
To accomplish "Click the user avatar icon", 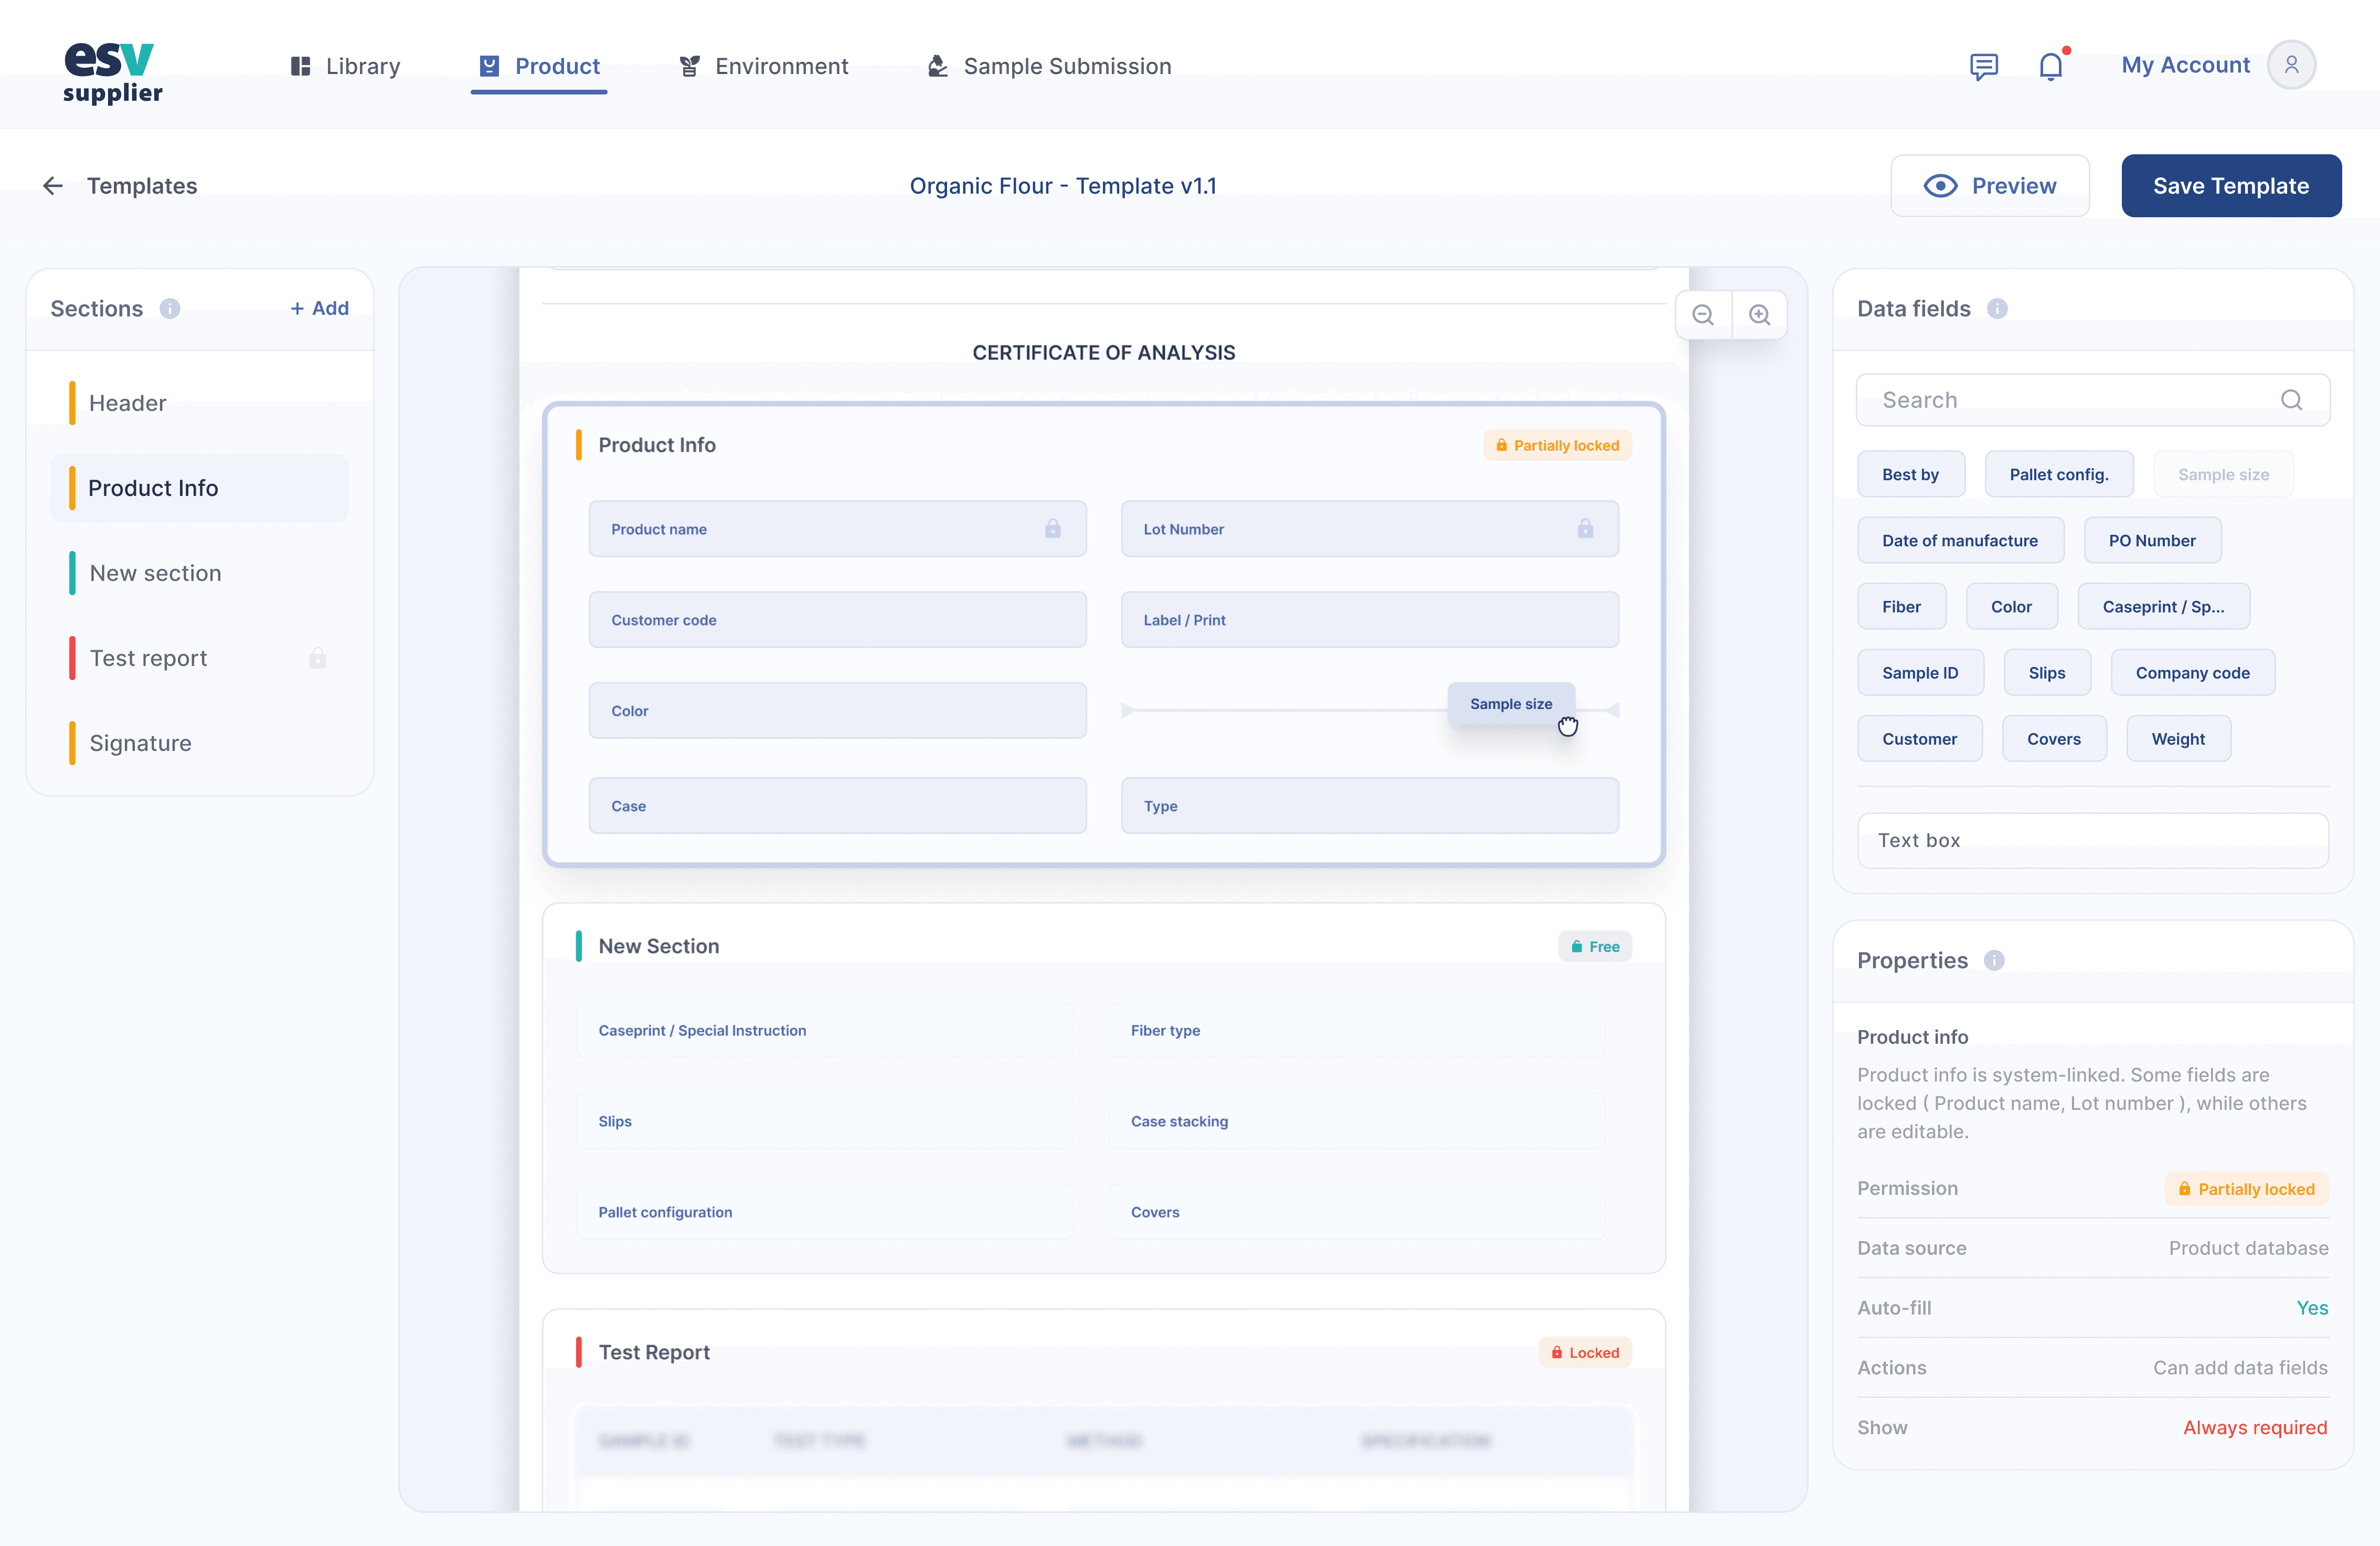I will tap(2291, 65).
